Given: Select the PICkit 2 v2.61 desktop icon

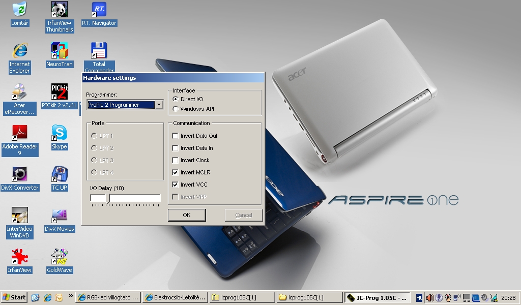Looking at the screenshot, I should pos(59,96).
